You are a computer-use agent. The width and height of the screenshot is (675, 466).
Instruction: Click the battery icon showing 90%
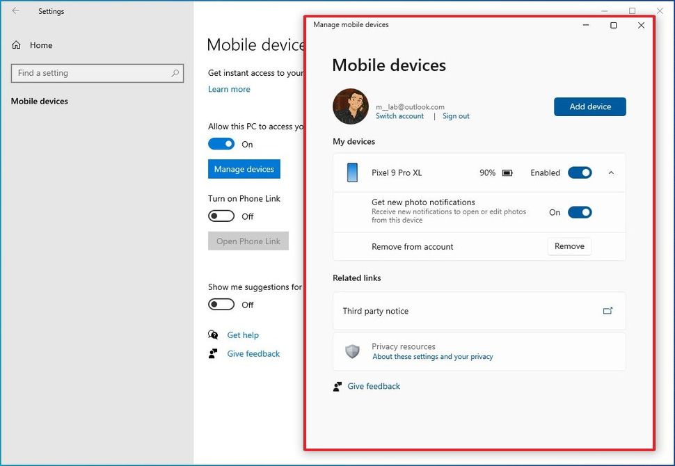[508, 172]
